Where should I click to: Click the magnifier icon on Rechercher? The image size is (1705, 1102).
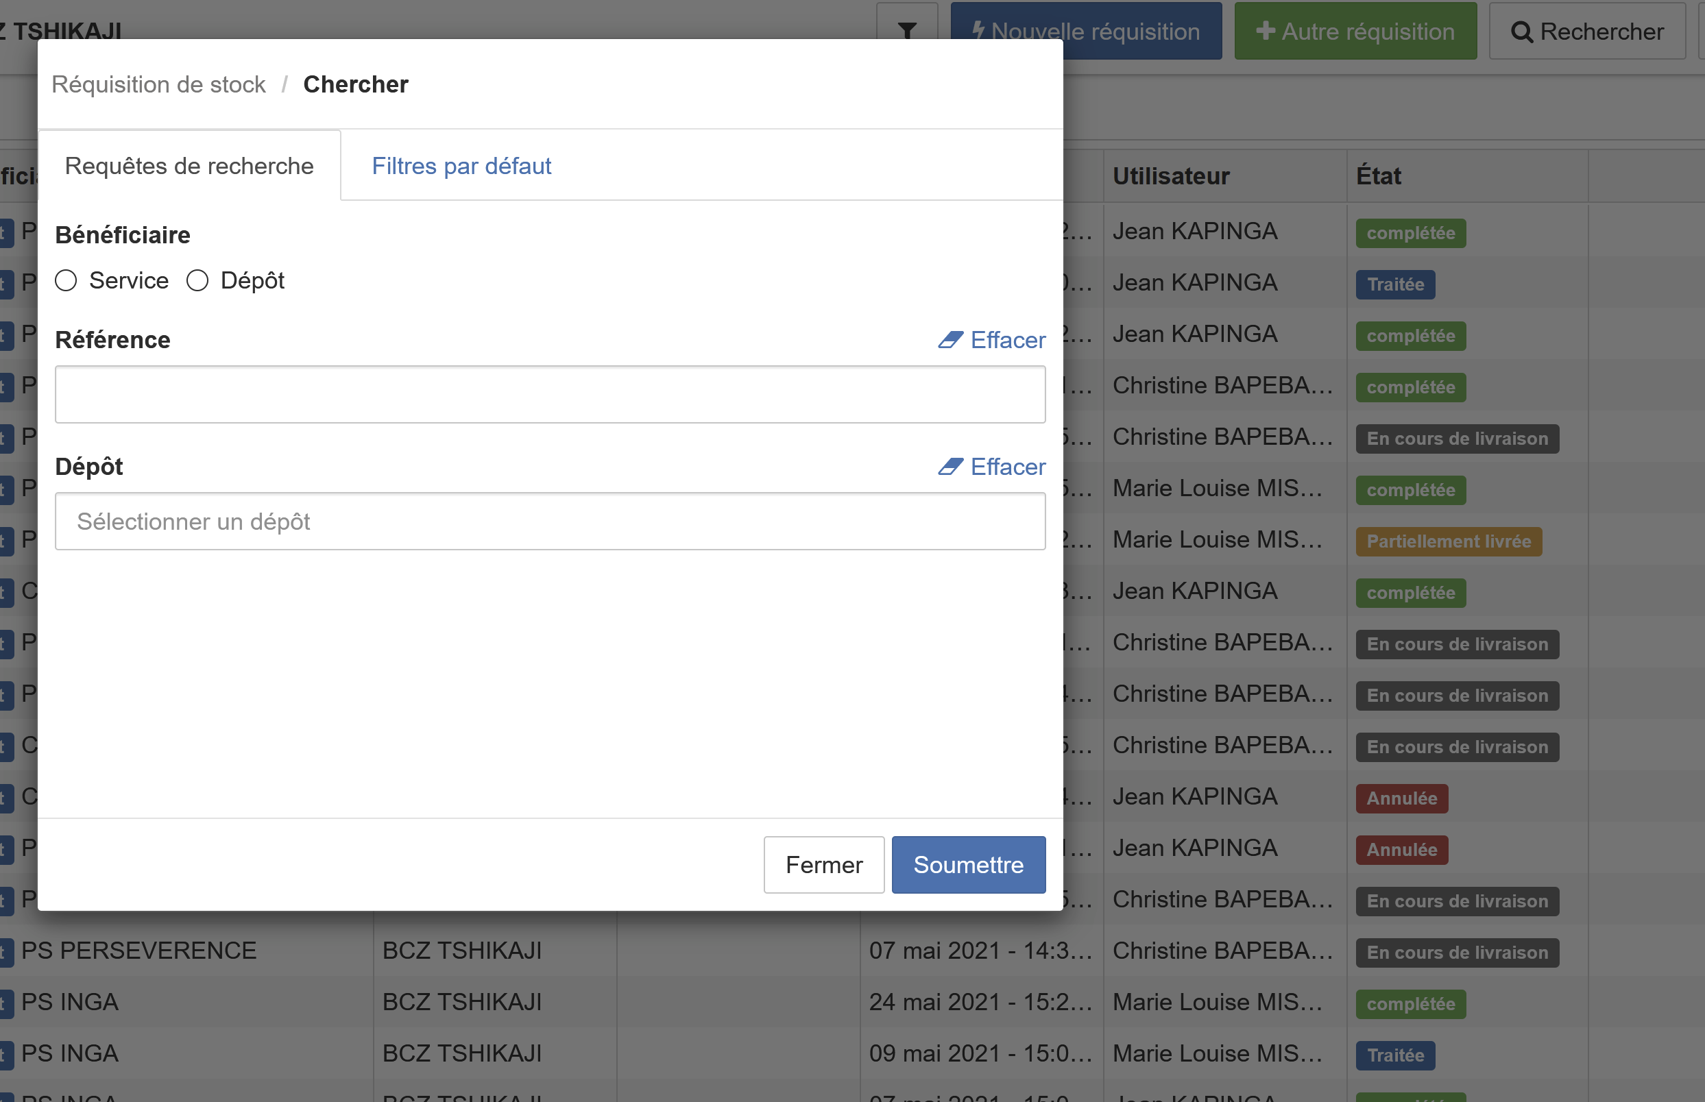tap(1522, 32)
